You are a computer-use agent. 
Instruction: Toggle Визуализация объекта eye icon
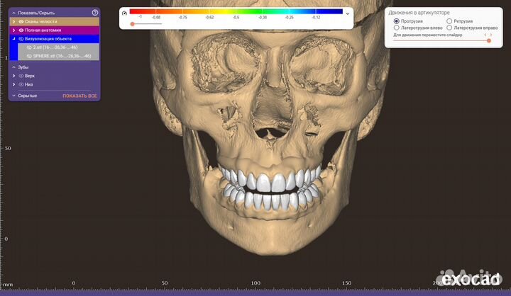pos(21,39)
